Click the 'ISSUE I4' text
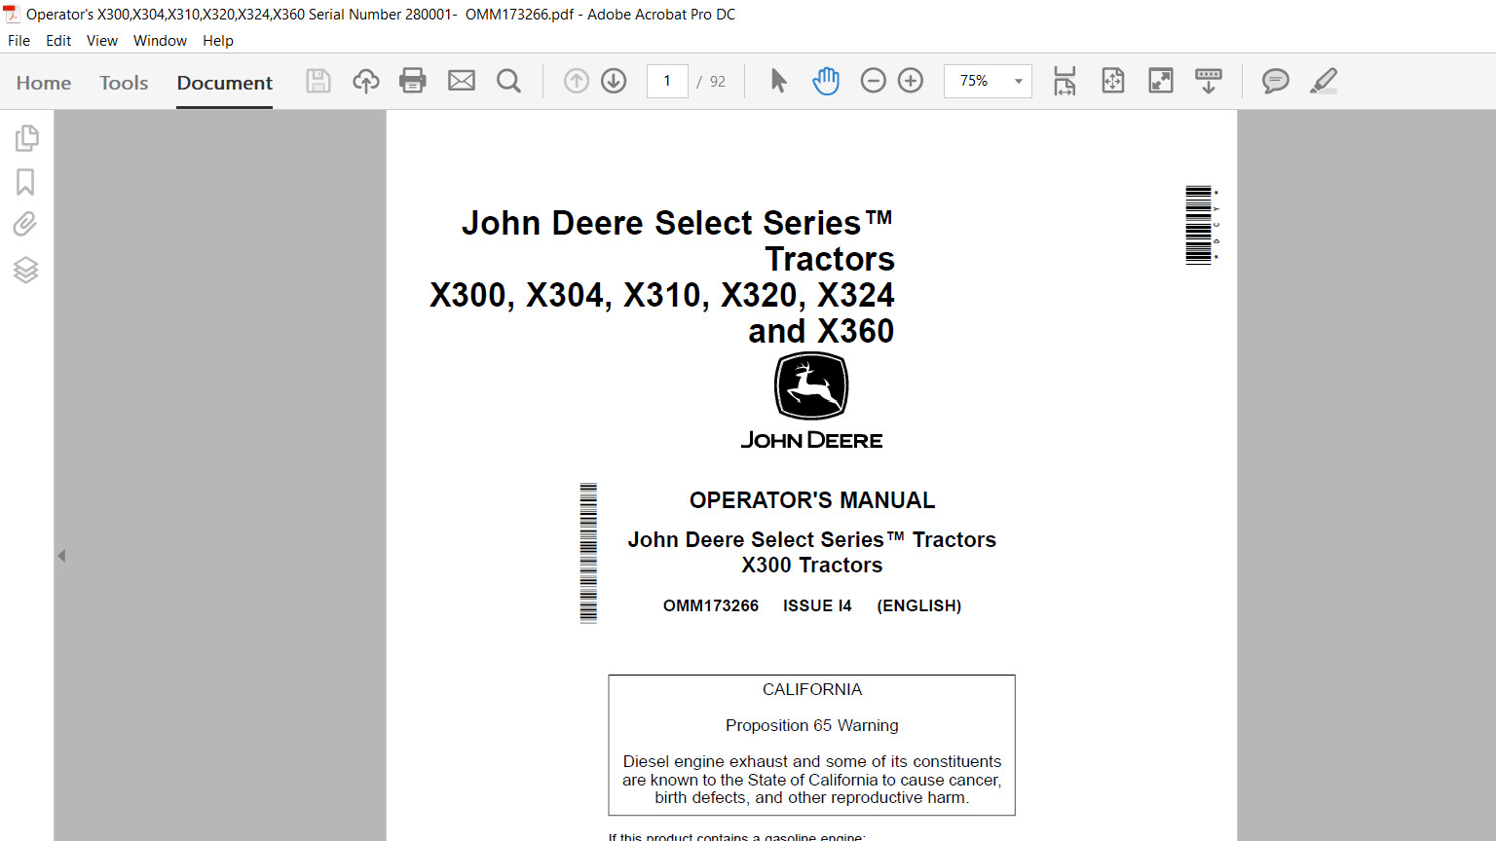The height and width of the screenshot is (841, 1496). pos(817,605)
